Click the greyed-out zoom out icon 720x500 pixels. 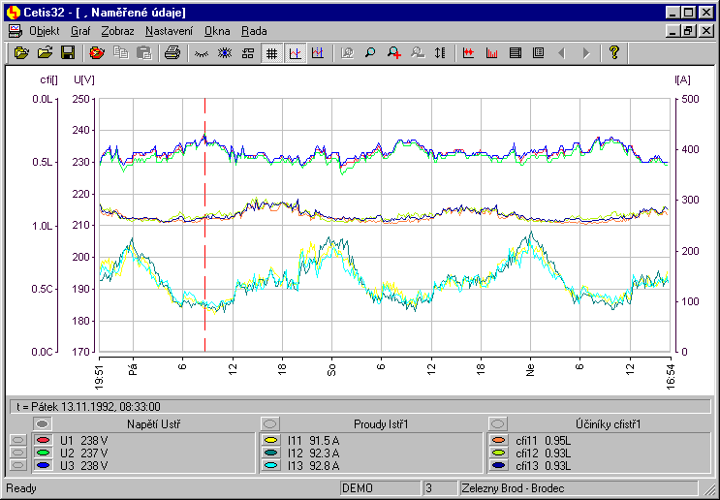[418, 53]
